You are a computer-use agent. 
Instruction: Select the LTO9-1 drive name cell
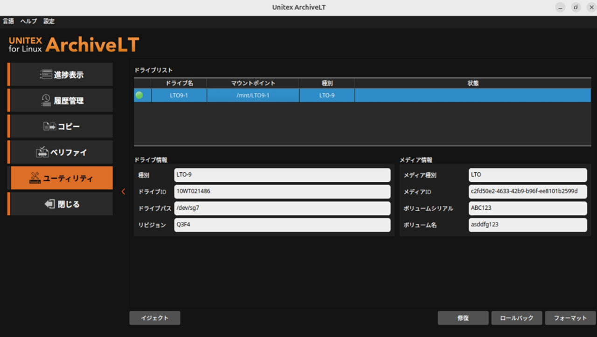click(x=179, y=95)
